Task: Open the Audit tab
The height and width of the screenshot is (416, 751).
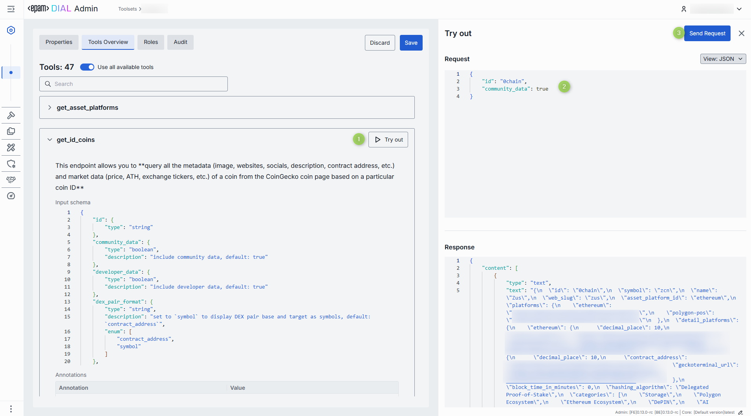Action: (180, 42)
